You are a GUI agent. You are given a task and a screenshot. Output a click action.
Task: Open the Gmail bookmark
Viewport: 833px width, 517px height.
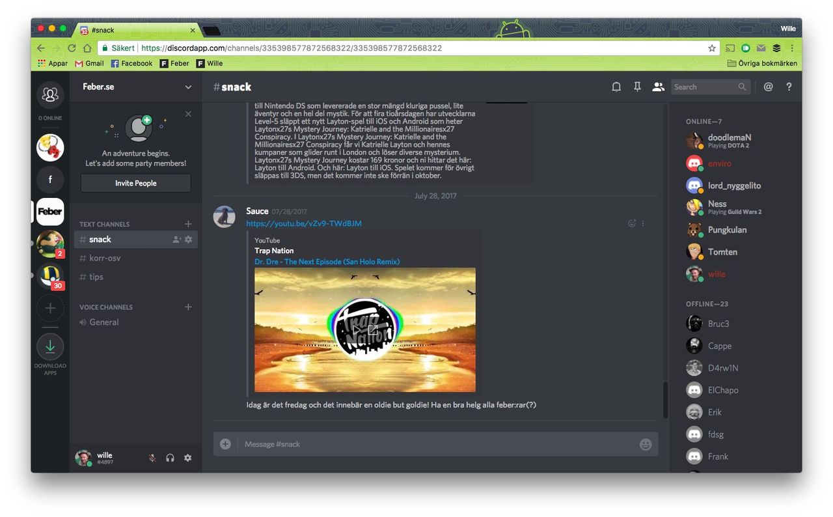89,63
